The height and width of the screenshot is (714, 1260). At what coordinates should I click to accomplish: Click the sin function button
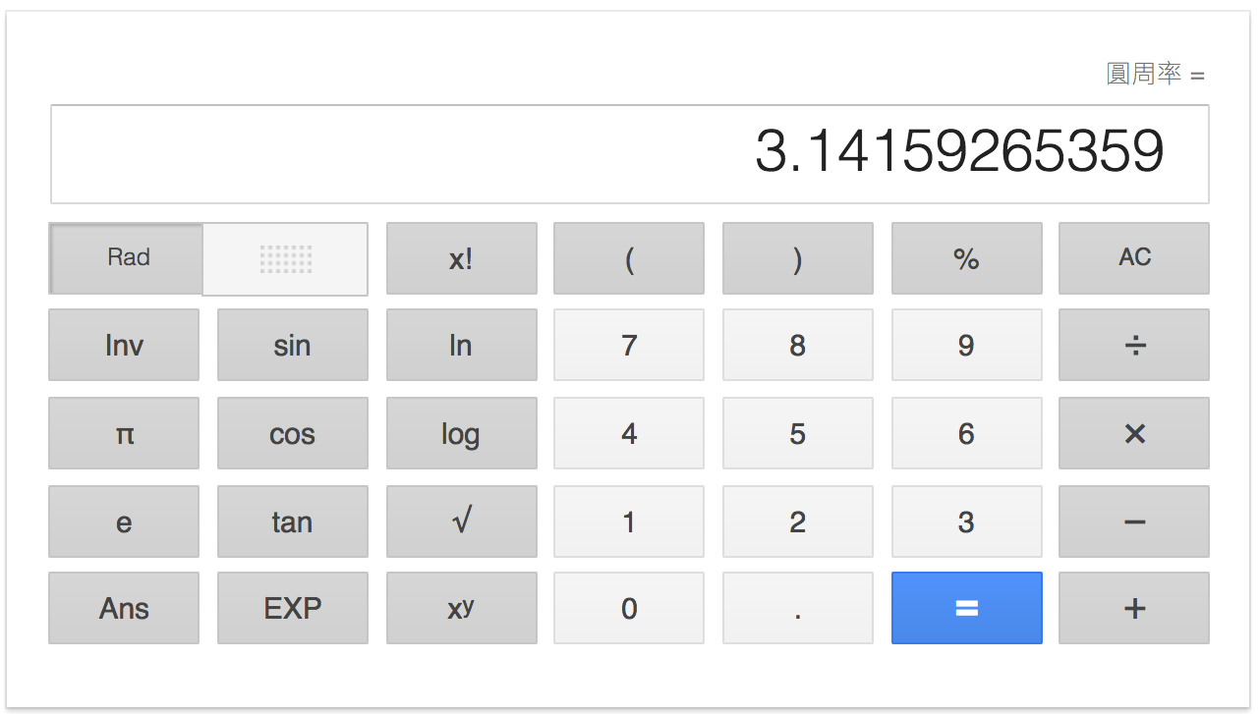point(292,345)
